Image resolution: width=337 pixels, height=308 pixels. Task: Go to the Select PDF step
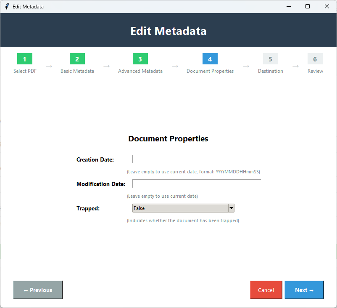coord(25,71)
